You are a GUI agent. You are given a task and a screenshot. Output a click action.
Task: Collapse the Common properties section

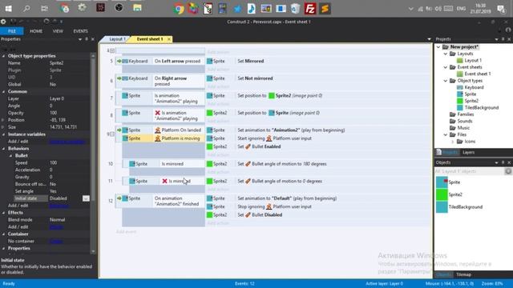coord(4,91)
